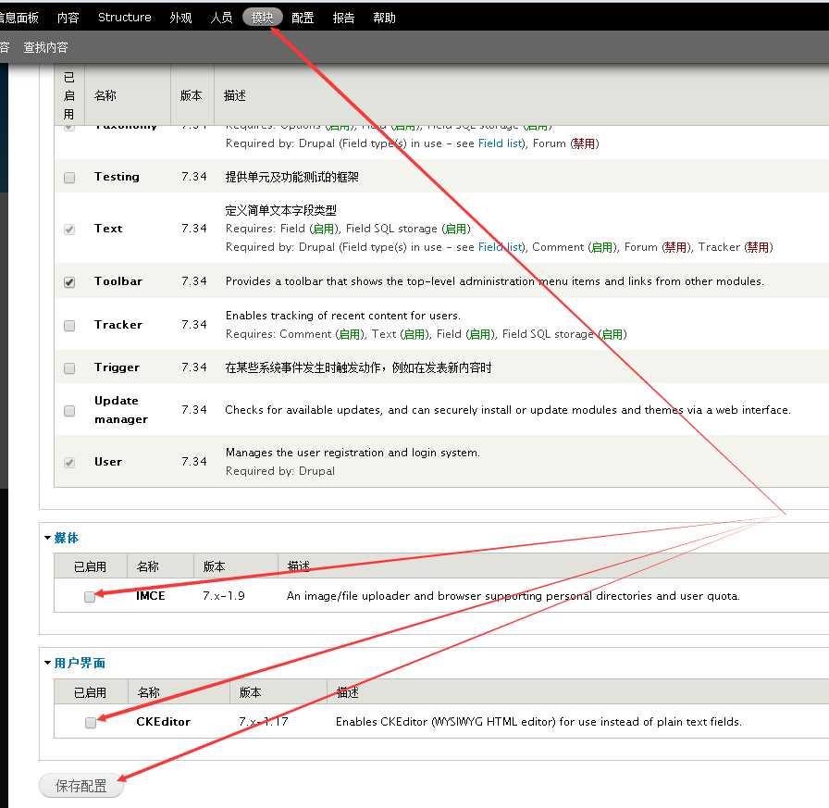
Task: Click the Trigger module name
Action: pos(117,367)
